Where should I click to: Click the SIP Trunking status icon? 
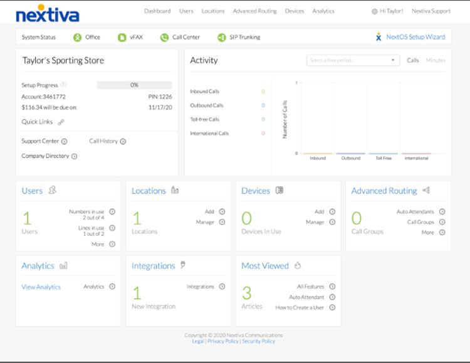[222, 38]
